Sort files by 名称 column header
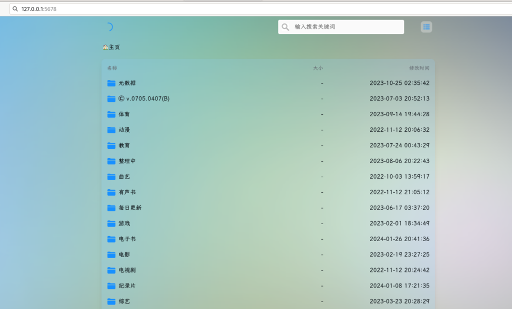Image resolution: width=512 pixels, height=309 pixels. tap(112, 68)
